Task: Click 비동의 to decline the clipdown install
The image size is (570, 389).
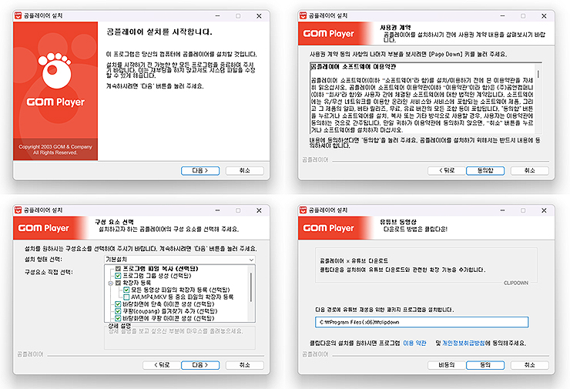Action: [x=447, y=365]
